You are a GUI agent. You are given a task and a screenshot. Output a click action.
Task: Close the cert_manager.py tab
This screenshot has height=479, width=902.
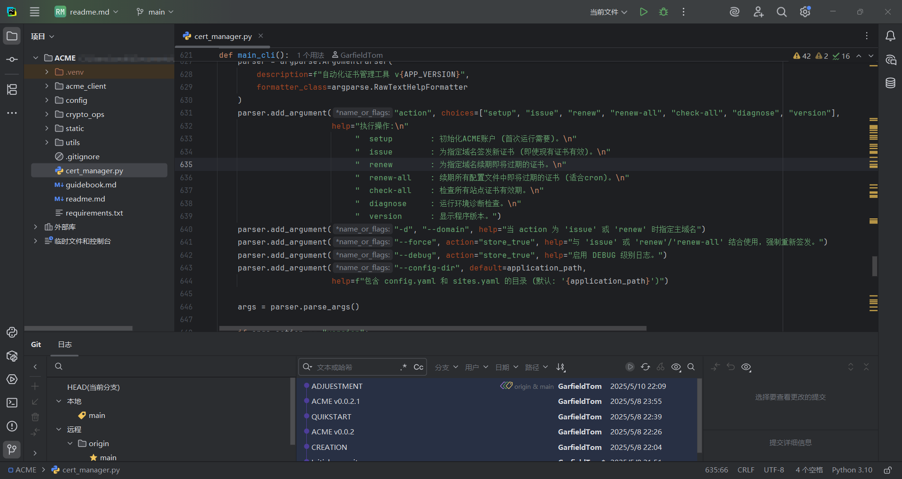[x=261, y=36]
